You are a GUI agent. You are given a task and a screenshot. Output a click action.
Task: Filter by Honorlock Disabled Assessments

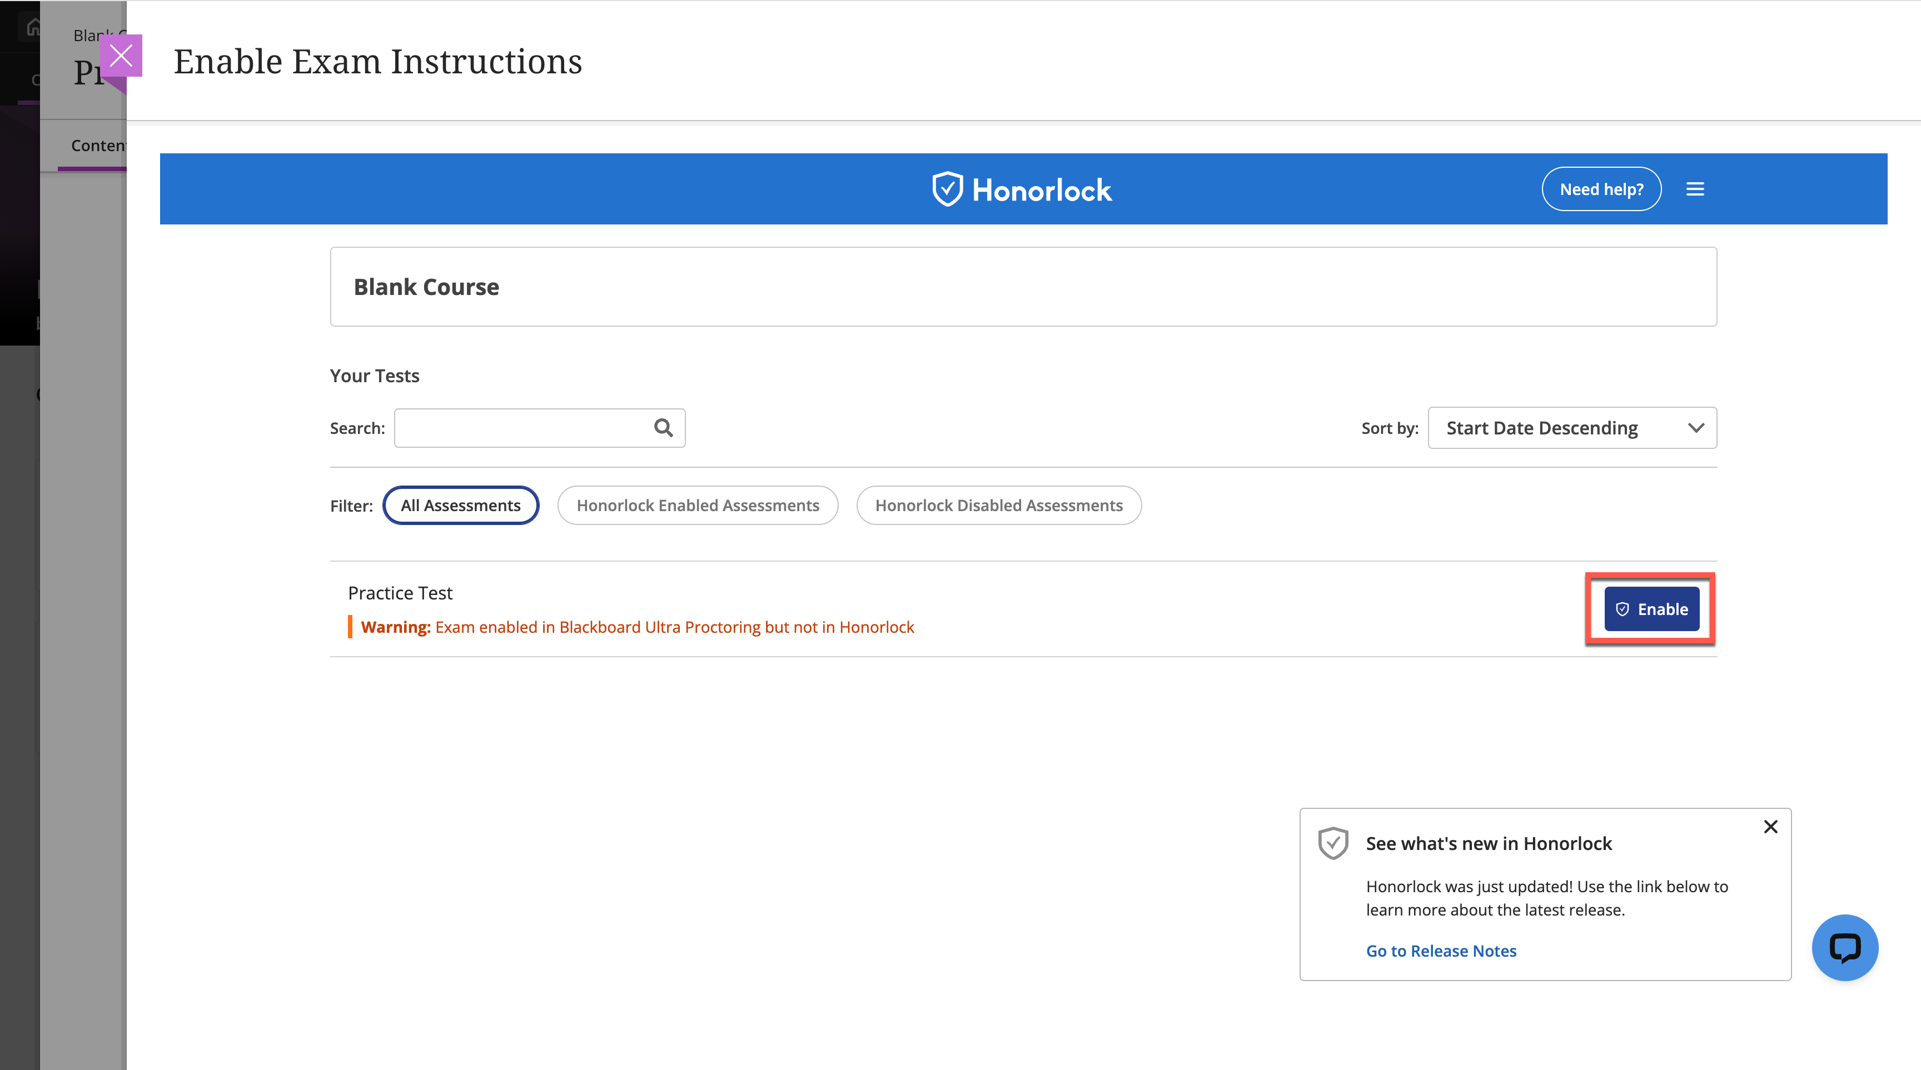pos(998,505)
